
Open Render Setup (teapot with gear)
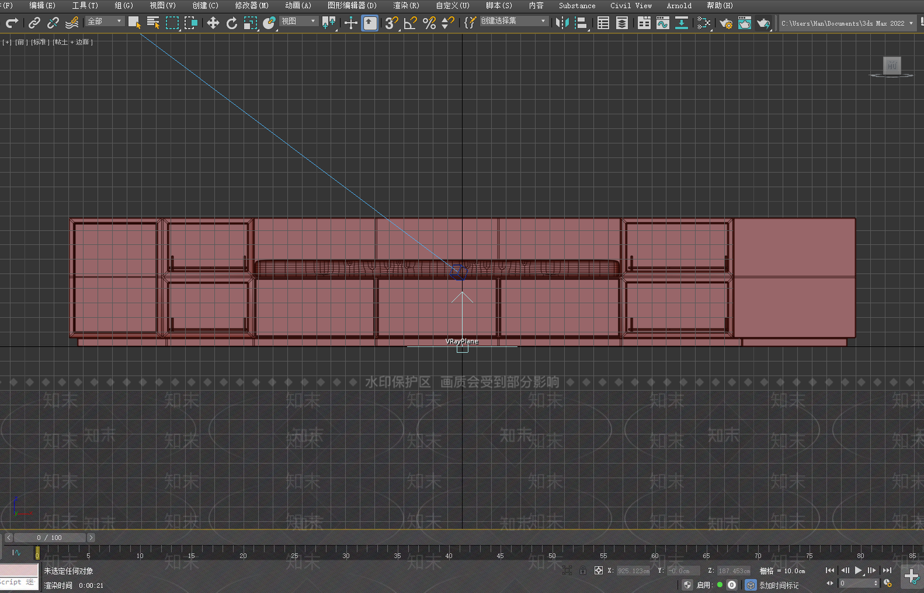point(726,23)
